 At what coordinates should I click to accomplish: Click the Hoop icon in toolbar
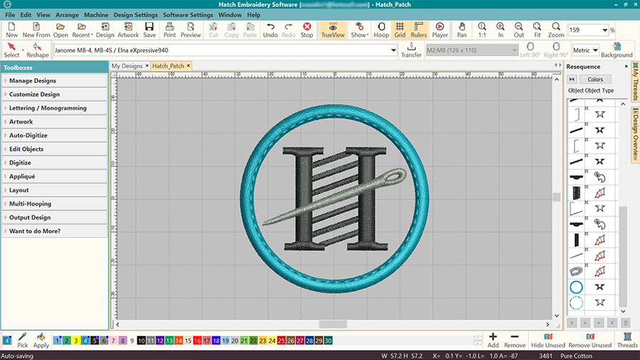pos(381,30)
